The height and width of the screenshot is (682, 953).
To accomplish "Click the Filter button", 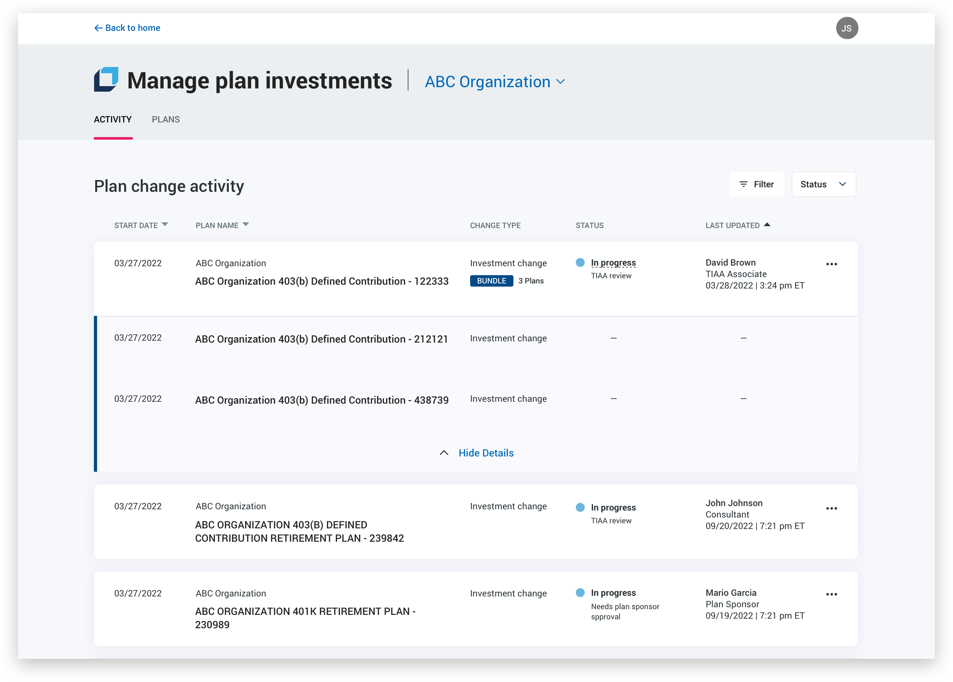I will coord(756,184).
